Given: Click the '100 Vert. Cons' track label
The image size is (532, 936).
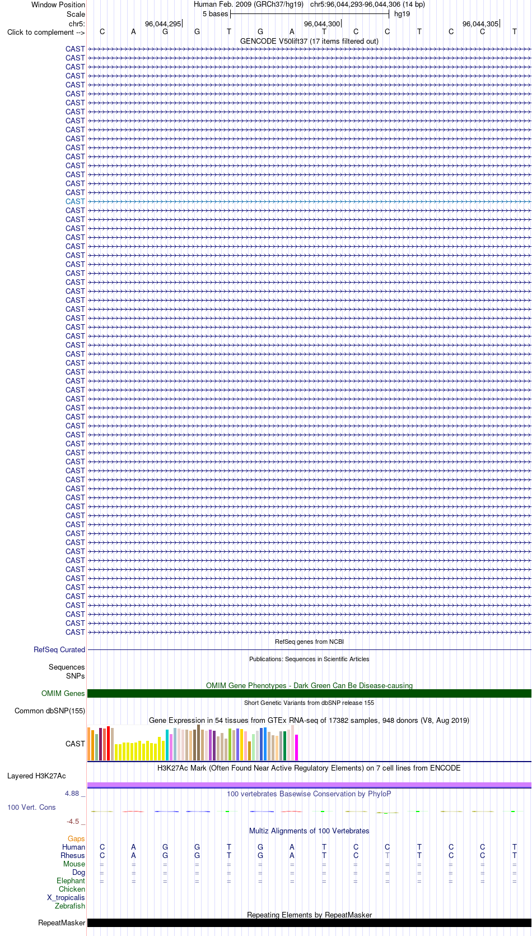Looking at the screenshot, I should (x=31, y=807).
